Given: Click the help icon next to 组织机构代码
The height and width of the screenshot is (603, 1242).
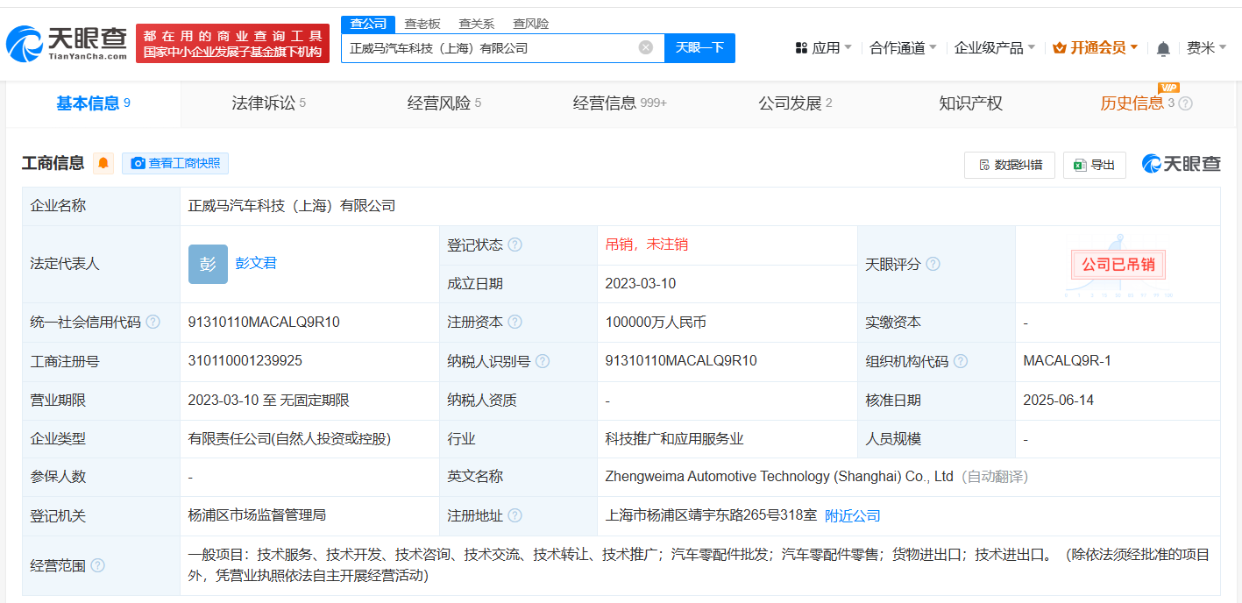Looking at the screenshot, I should [x=961, y=361].
